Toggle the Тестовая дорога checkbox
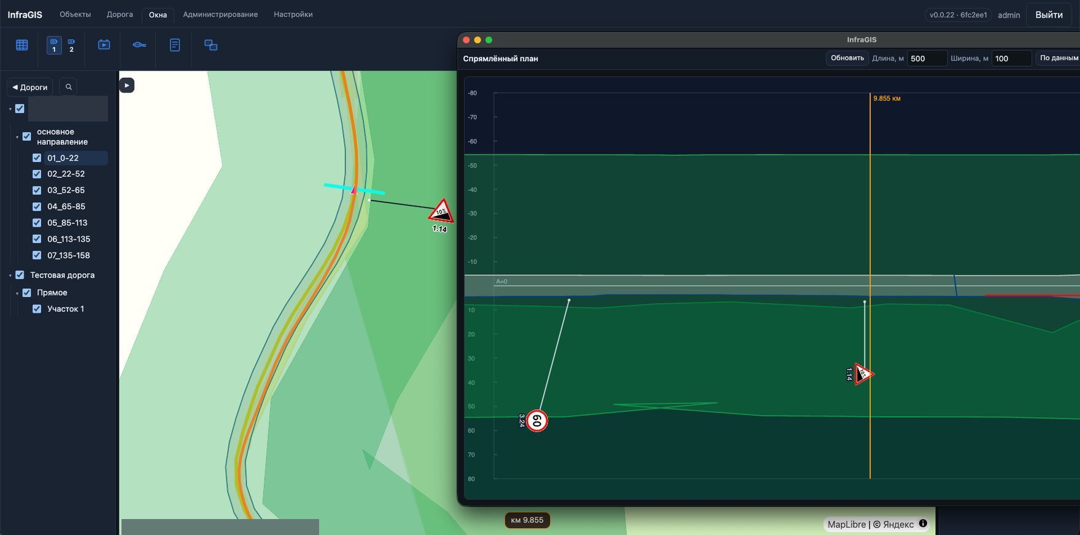 [x=20, y=275]
